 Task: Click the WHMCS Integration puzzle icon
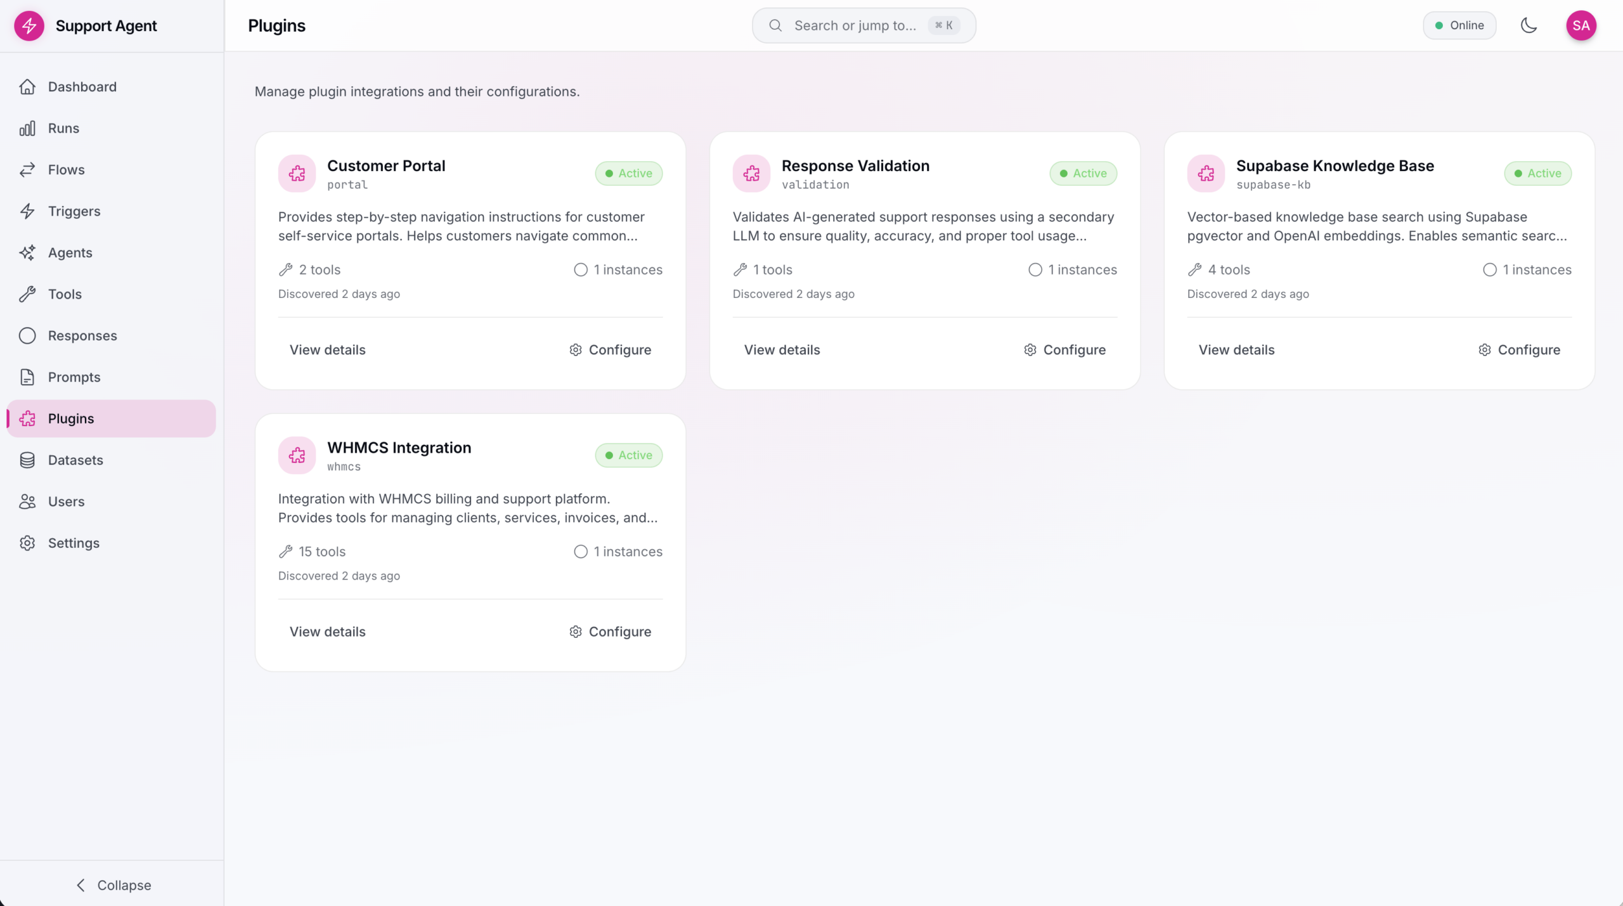point(297,455)
